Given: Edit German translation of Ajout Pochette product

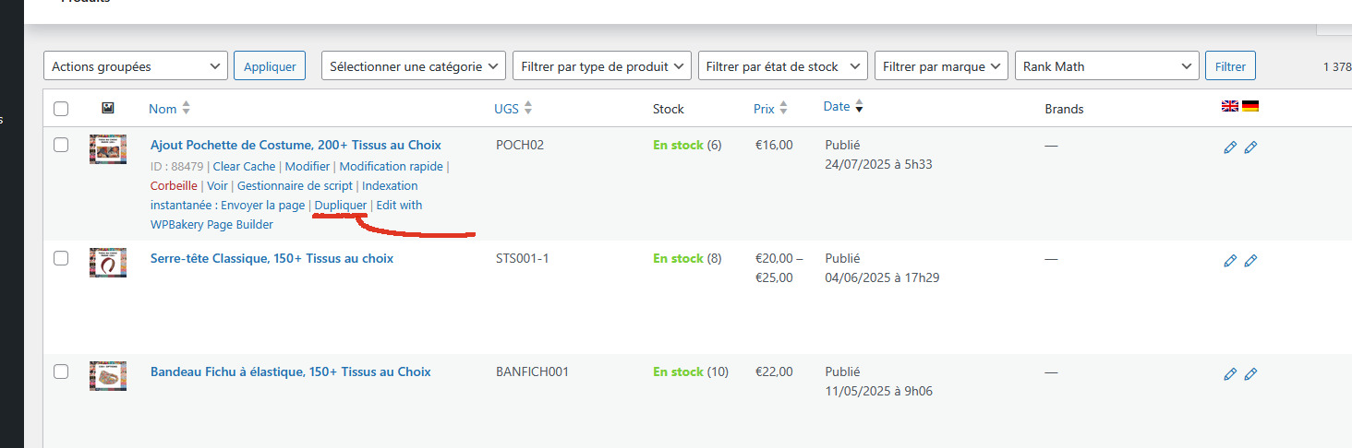Looking at the screenshot, I should pos(1250,147).
